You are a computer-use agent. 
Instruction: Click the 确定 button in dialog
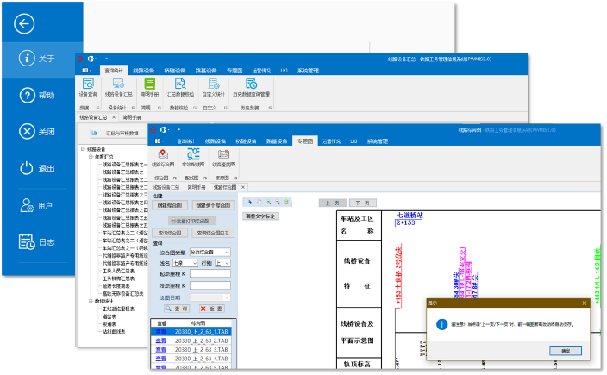click(565, 352)
